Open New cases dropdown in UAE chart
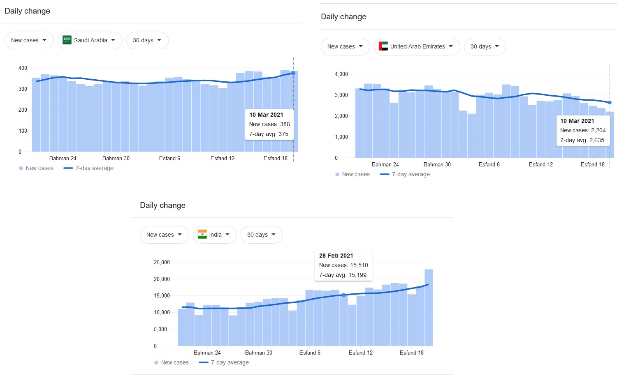 point(345,46)
